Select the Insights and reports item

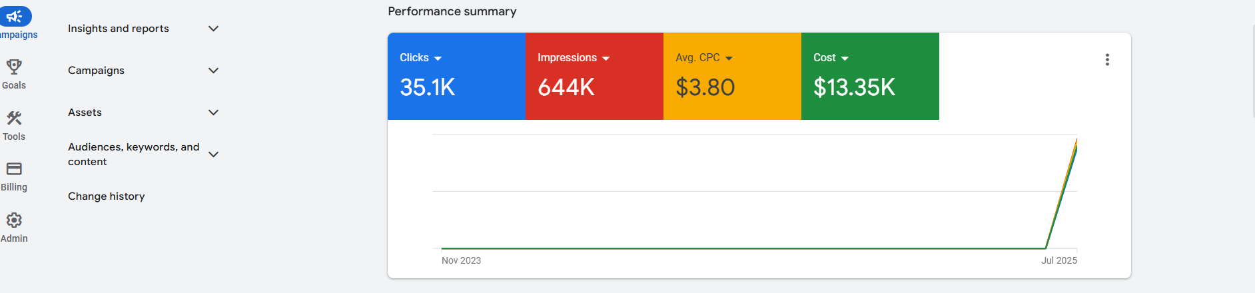[119, 29]
